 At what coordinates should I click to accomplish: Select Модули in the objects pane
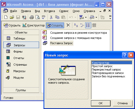(x=21, y=78)
